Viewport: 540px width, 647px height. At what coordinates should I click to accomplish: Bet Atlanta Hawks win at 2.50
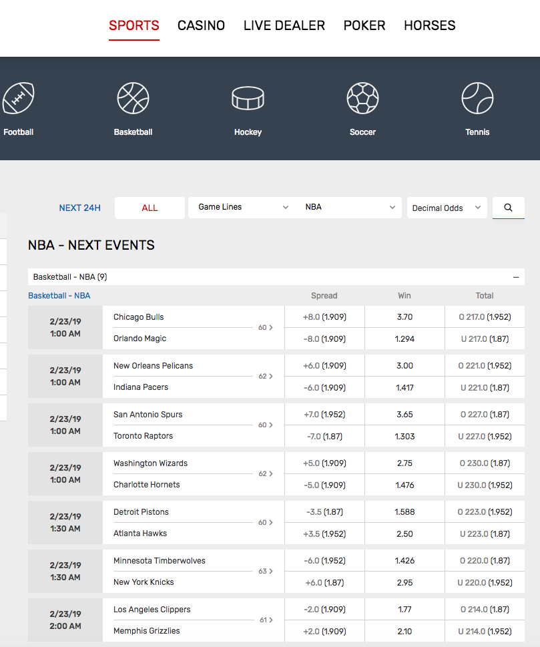tap(404, 533)
